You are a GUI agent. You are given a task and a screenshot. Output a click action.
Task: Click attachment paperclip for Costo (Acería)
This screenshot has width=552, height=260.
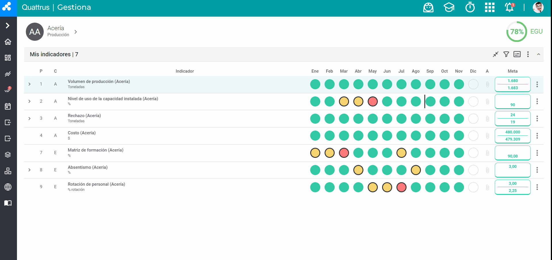coord(487,136)
